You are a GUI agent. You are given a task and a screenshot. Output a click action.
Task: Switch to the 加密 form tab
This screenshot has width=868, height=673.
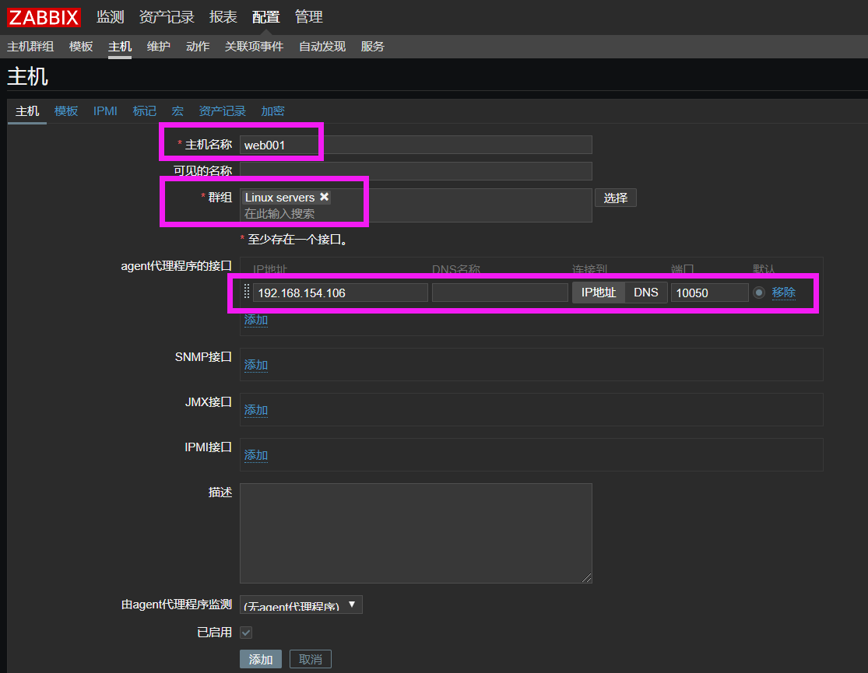[272, 111]
